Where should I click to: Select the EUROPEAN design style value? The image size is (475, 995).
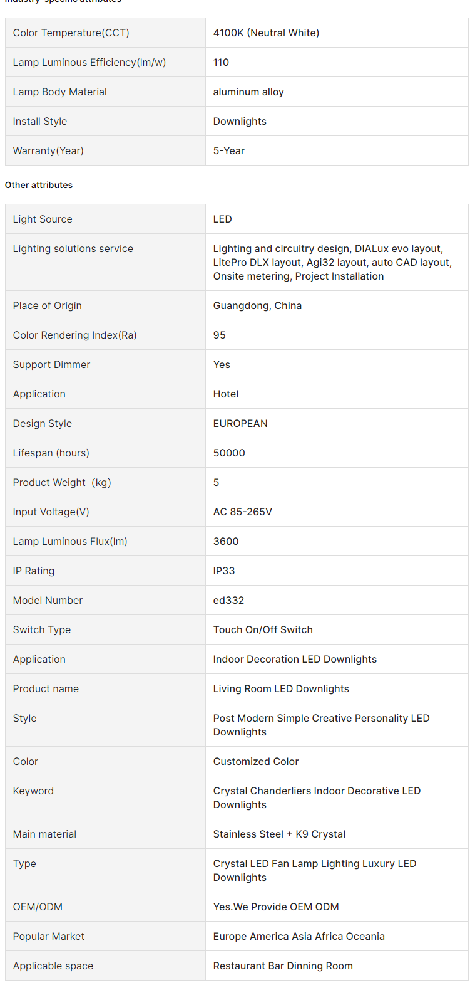(x=240, y=423)
